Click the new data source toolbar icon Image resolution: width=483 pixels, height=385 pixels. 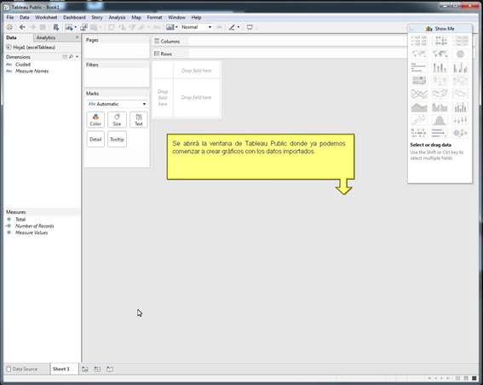[55, 27]
